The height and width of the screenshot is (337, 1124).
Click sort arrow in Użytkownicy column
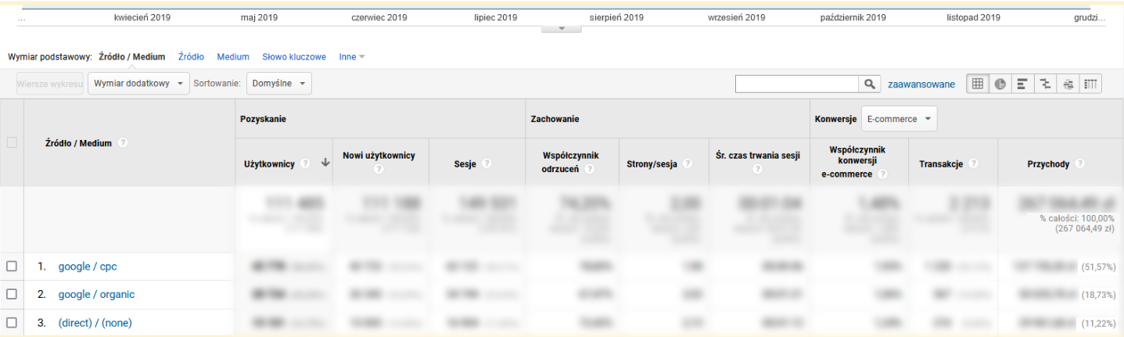click(325, 163)
